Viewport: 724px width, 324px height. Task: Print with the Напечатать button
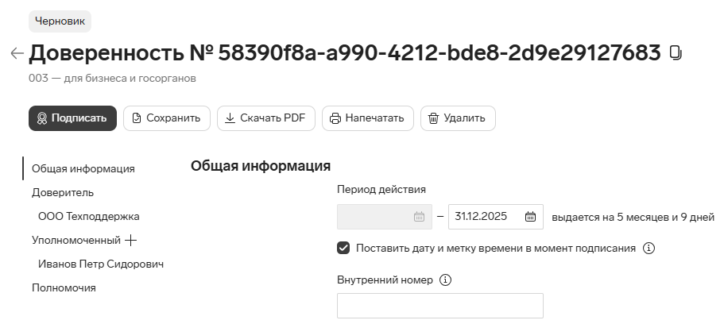(x=367, y=118)
